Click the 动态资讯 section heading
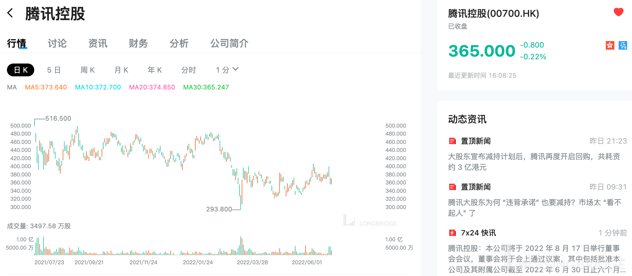This screenshot has height=276, width=632. tap(467, 119)
